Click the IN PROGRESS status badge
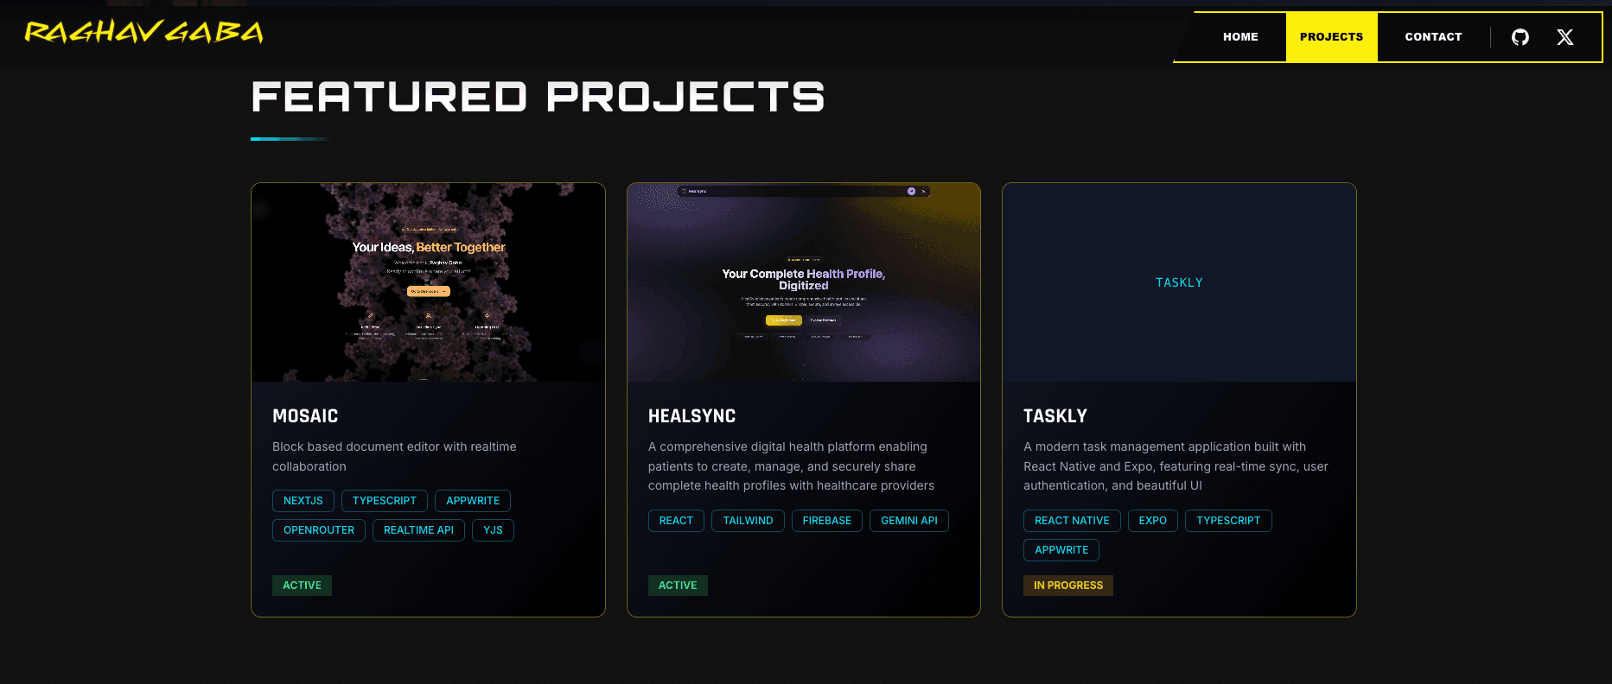Viewport: 1612px width, 684px height. click(1067, 586)
